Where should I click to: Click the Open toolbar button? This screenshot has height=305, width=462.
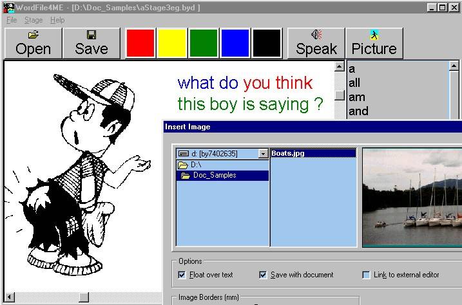pos(34,43)
